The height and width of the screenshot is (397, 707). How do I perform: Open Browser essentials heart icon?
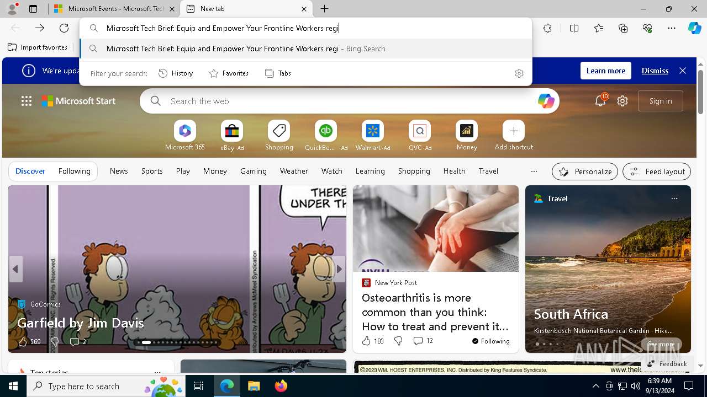(x=647, y=28)
